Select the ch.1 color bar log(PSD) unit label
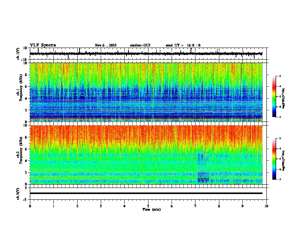300x231 pixels. [283, 99]
